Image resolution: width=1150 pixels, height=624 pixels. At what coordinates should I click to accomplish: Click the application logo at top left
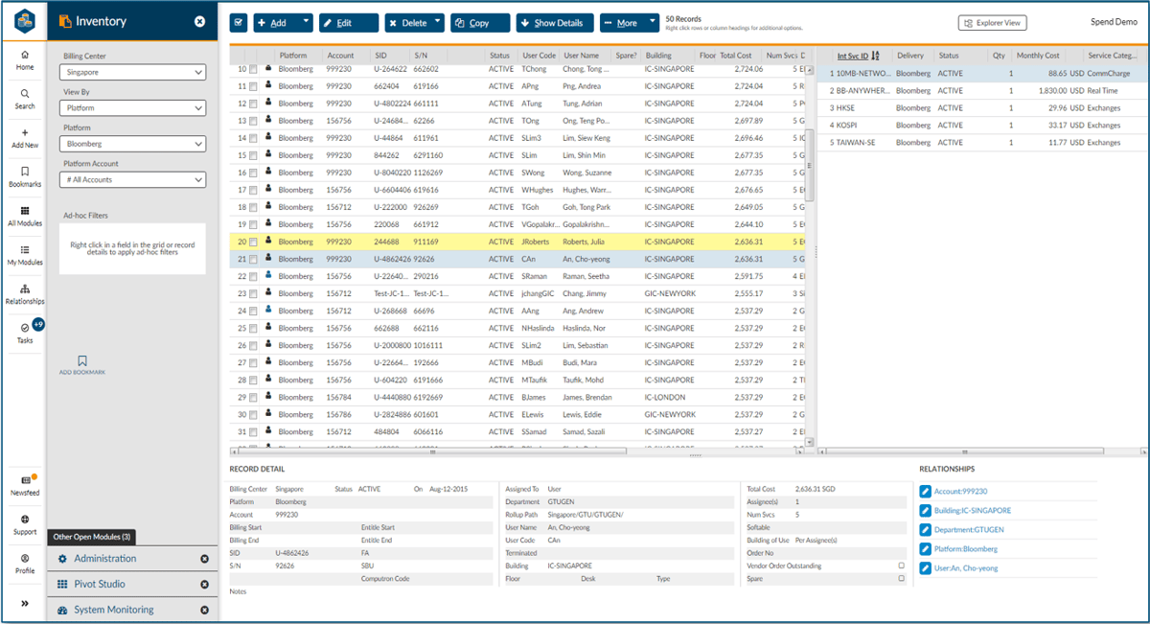[25, 21]
